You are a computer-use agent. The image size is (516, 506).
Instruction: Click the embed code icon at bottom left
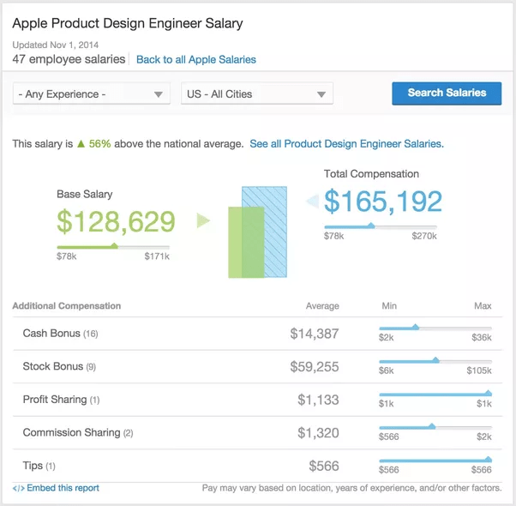pyautogui.click(x=19, y=488)
